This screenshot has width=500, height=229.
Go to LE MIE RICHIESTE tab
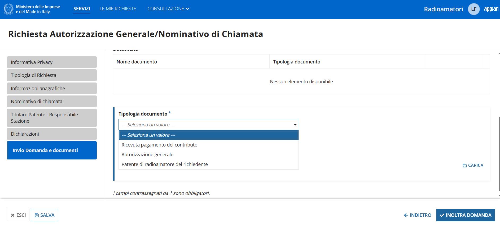[118, 9]
